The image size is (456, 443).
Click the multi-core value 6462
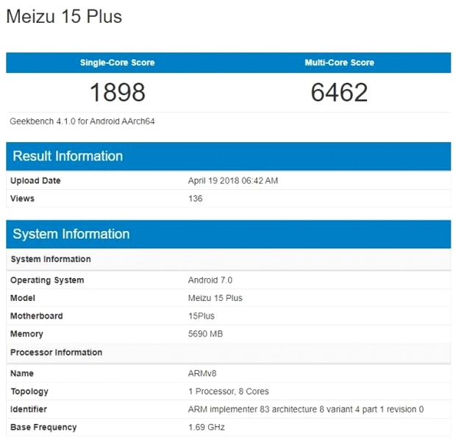339,92
